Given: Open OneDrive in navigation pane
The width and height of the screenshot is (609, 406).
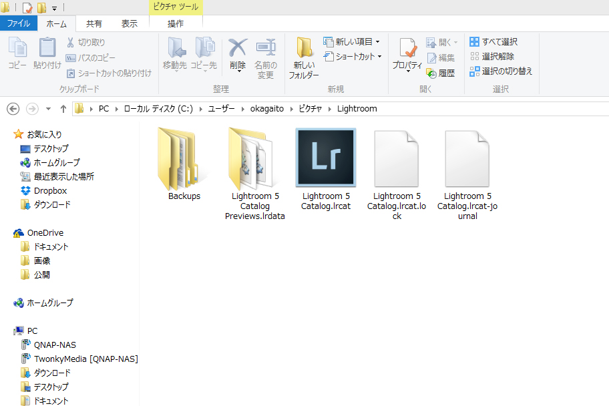Looking at the screenshot, I should point(38,233).
